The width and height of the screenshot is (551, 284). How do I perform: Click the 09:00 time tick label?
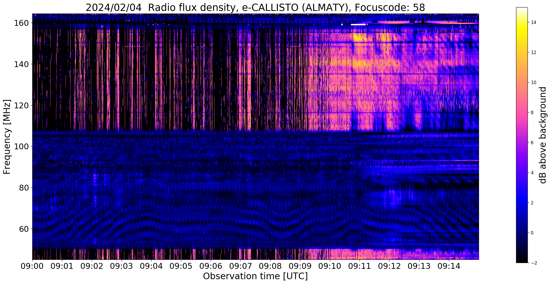tap(32, 266)
